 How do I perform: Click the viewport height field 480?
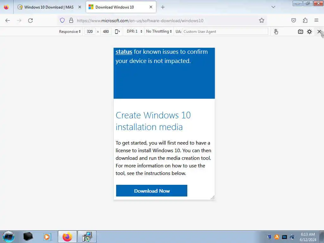[106, 32]
